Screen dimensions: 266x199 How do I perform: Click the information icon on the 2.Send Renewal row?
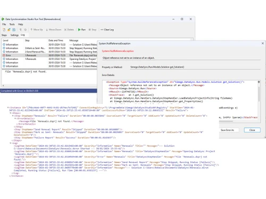coord(4,52)
